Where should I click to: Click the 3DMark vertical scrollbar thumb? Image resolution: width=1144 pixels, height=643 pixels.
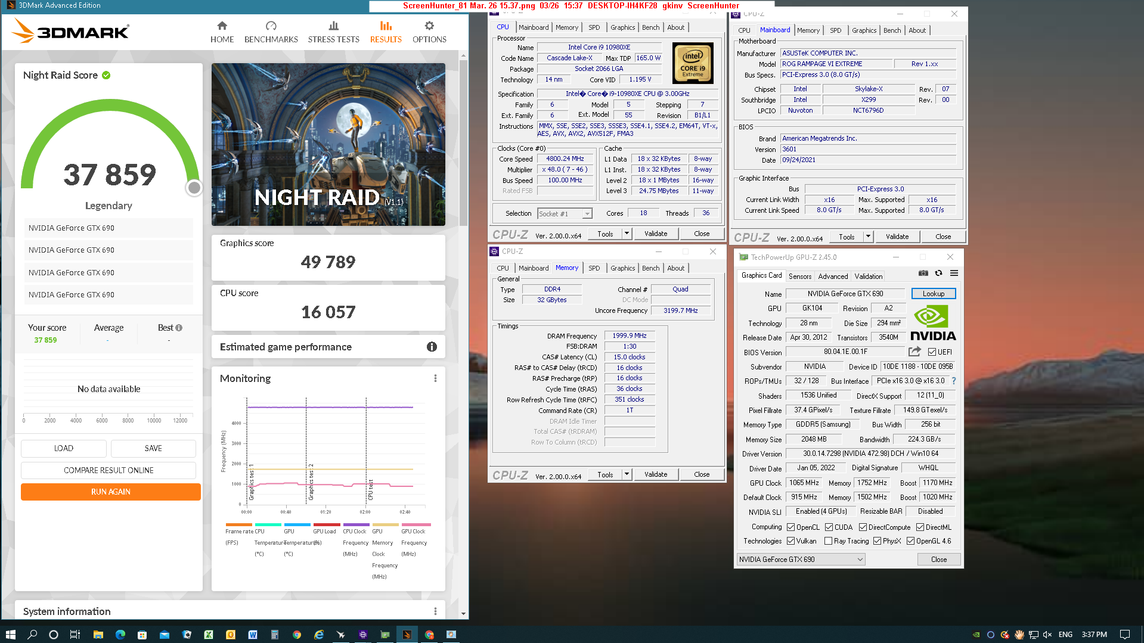[463, 143]
